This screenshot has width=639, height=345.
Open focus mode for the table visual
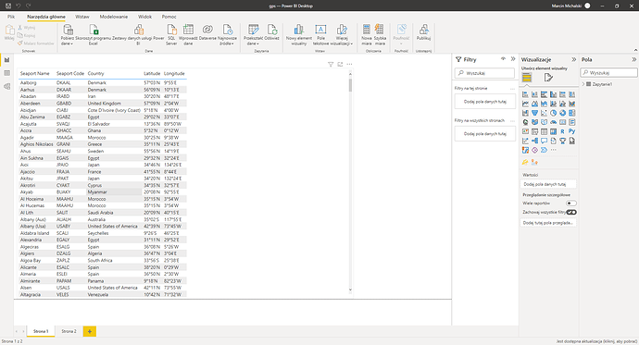[x=340, y=64]
